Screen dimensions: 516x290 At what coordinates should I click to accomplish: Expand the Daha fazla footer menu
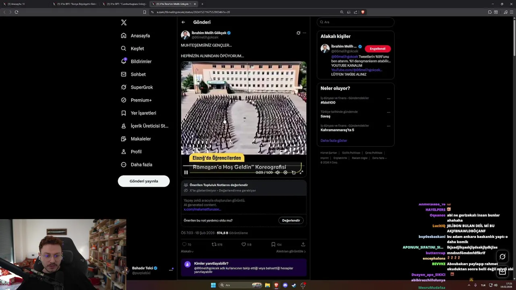379,158
